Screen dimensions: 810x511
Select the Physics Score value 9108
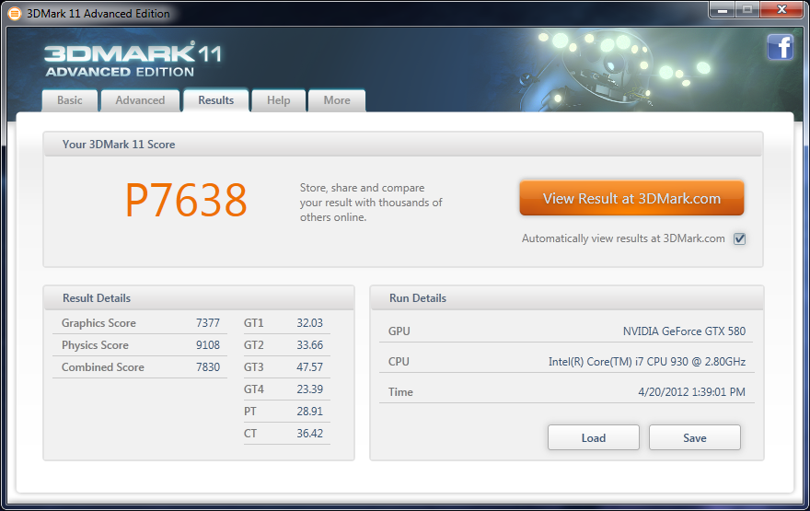pos(208,345)
